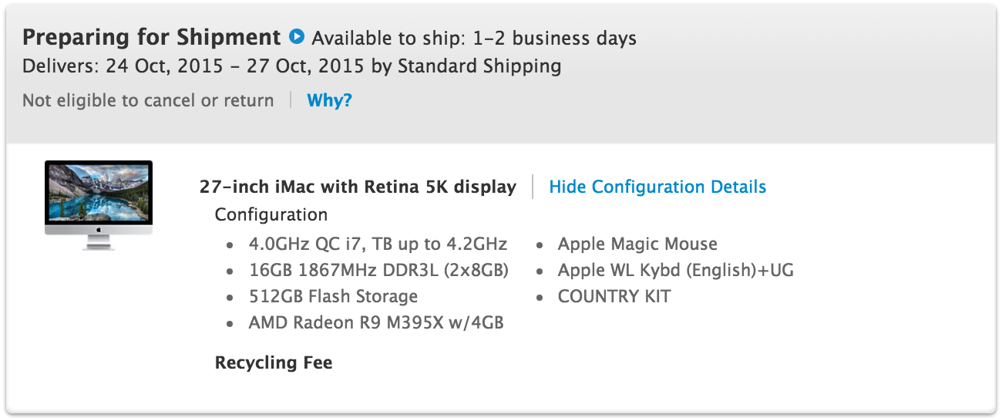Collapse details via Hide Configuration Details
The height and width of the screenshot is (418, 1002).
(657, 187)
